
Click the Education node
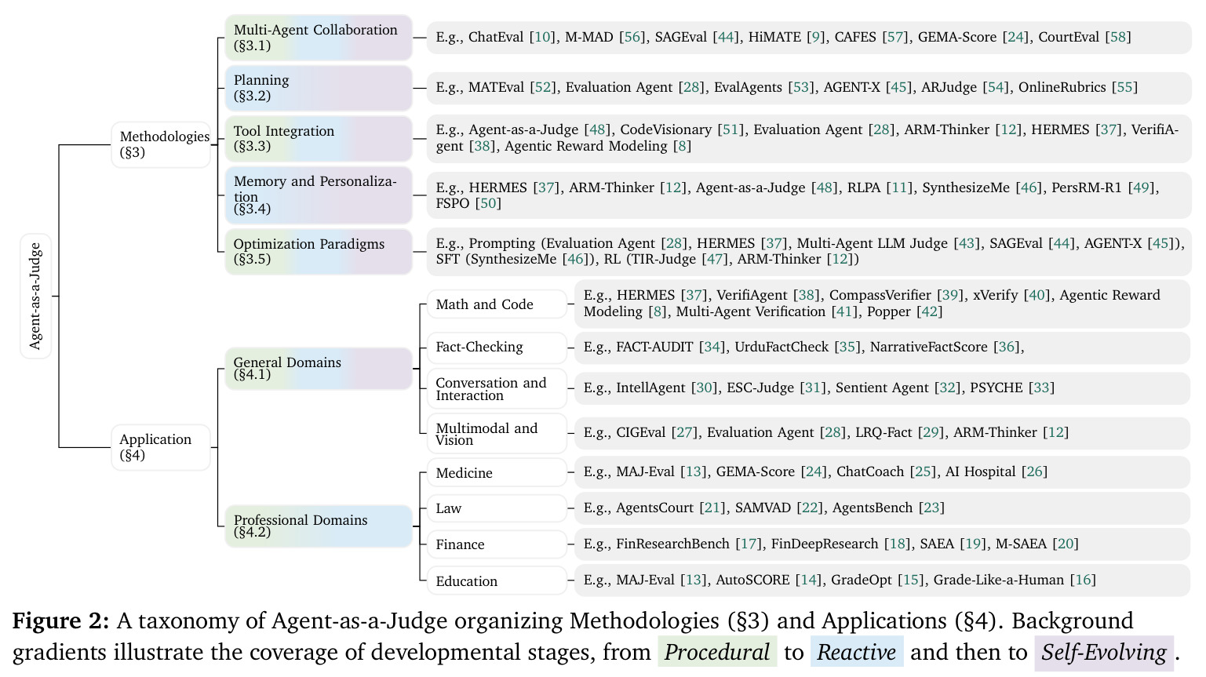497,581
